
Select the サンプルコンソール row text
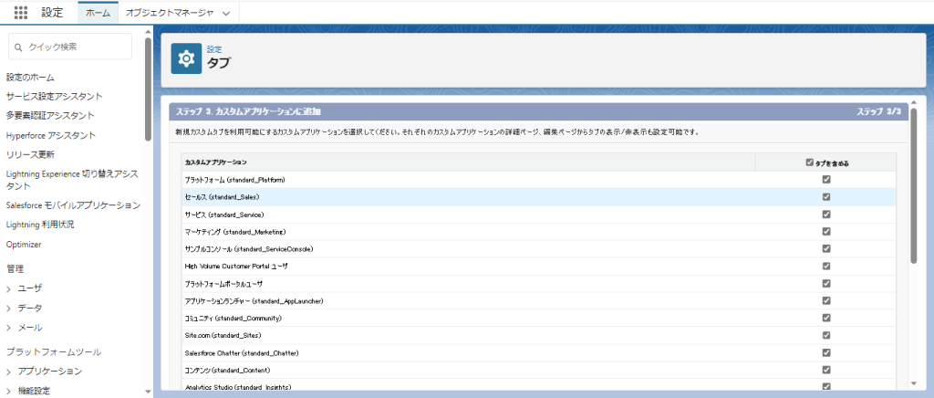[x=249, y=248]
